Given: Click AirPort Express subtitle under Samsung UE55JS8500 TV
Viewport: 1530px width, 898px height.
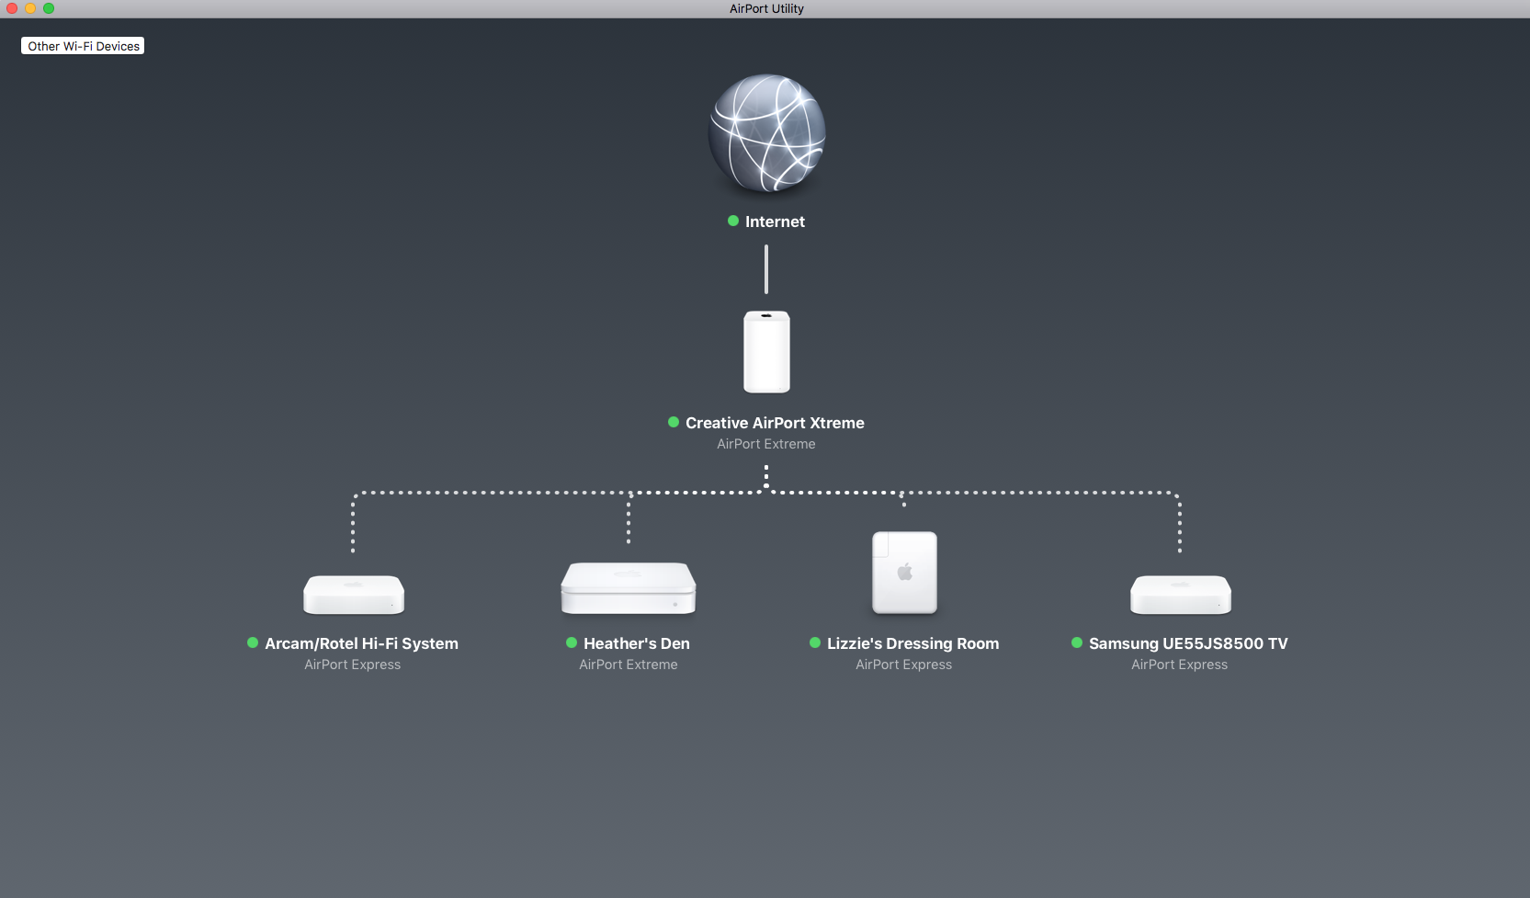Looking at the screenshot, I should 1180,665.
